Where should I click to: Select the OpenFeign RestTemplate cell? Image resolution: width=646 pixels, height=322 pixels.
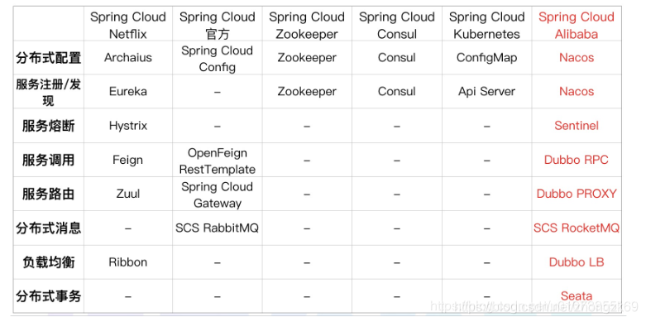(x=217, y=161)
